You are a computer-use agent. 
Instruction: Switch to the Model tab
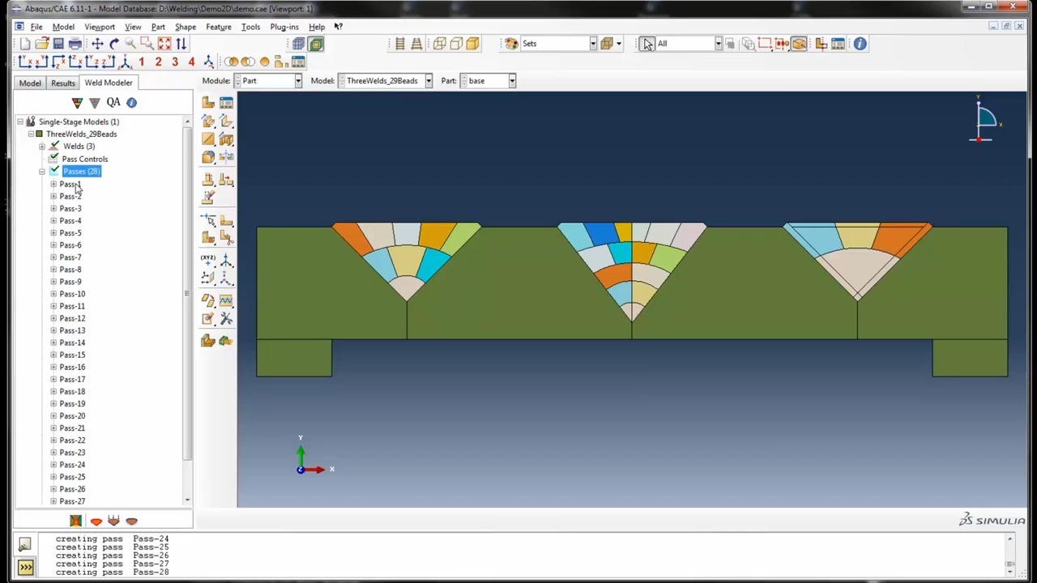coord(30,83)
